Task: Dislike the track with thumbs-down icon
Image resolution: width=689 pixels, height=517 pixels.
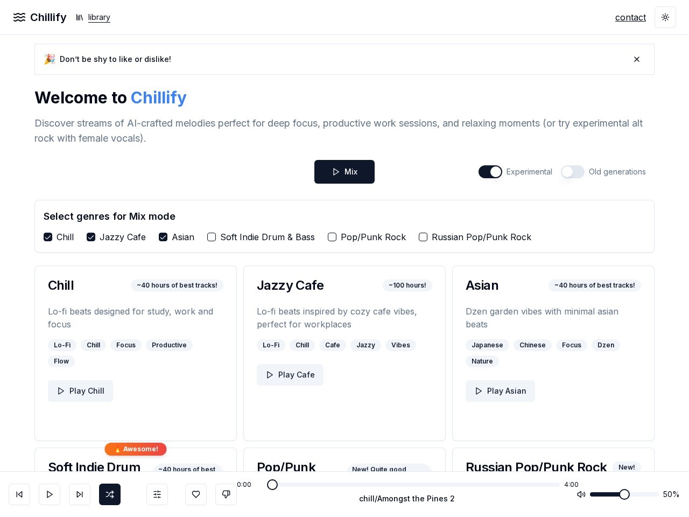Action: click(x=226, y=494)
